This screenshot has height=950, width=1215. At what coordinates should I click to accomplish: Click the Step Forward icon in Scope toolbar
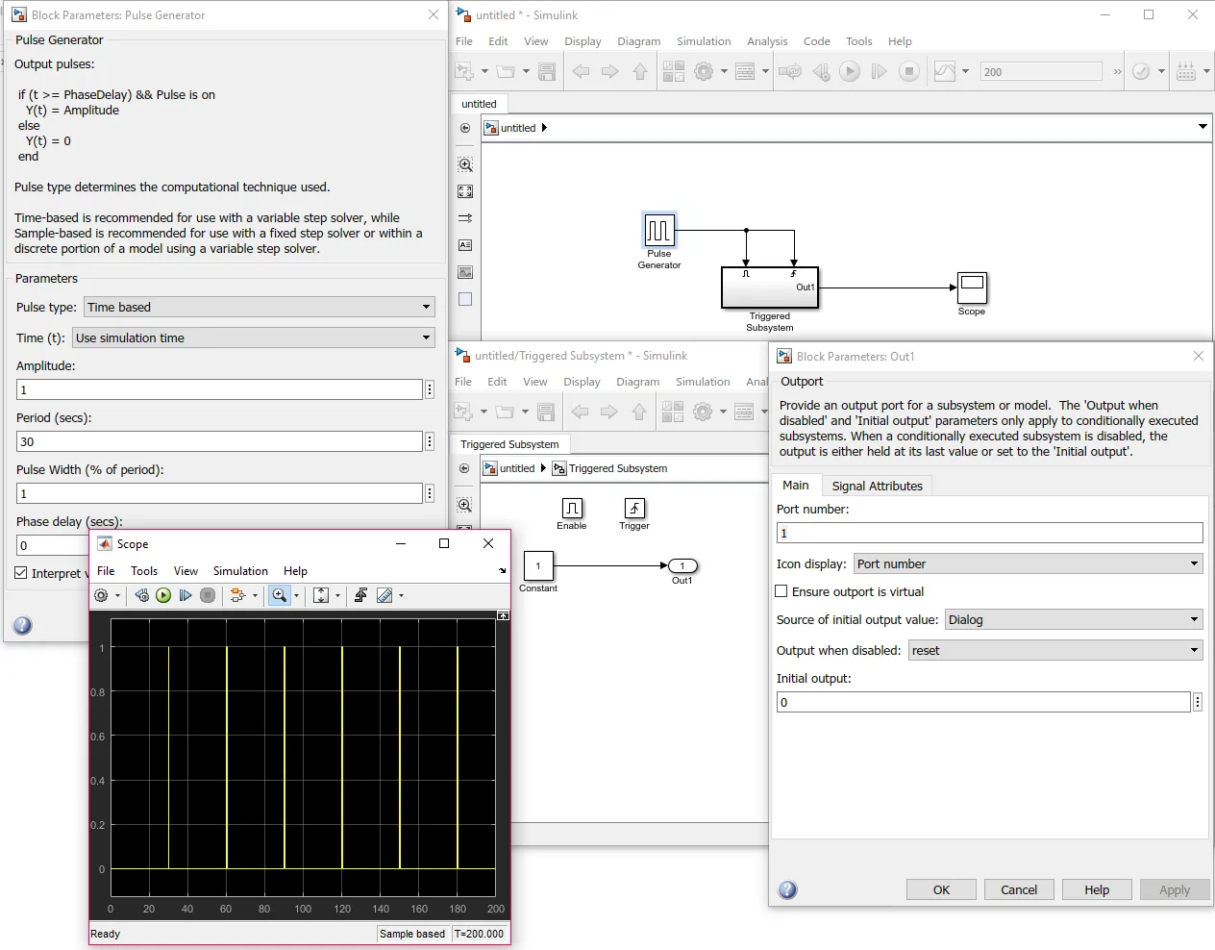pyautogui.click(x=186, y=596)
